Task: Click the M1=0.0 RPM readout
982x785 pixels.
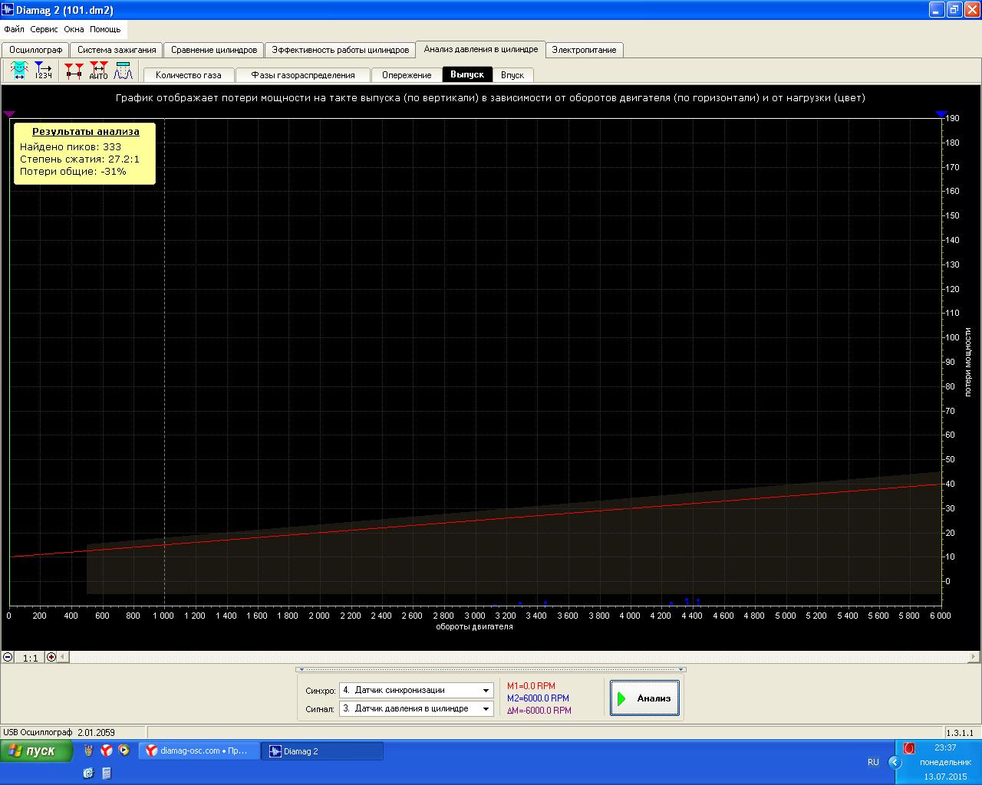Action: [531, 686]
